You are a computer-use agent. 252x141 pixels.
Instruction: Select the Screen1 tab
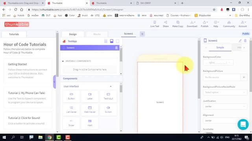[128, 34]
